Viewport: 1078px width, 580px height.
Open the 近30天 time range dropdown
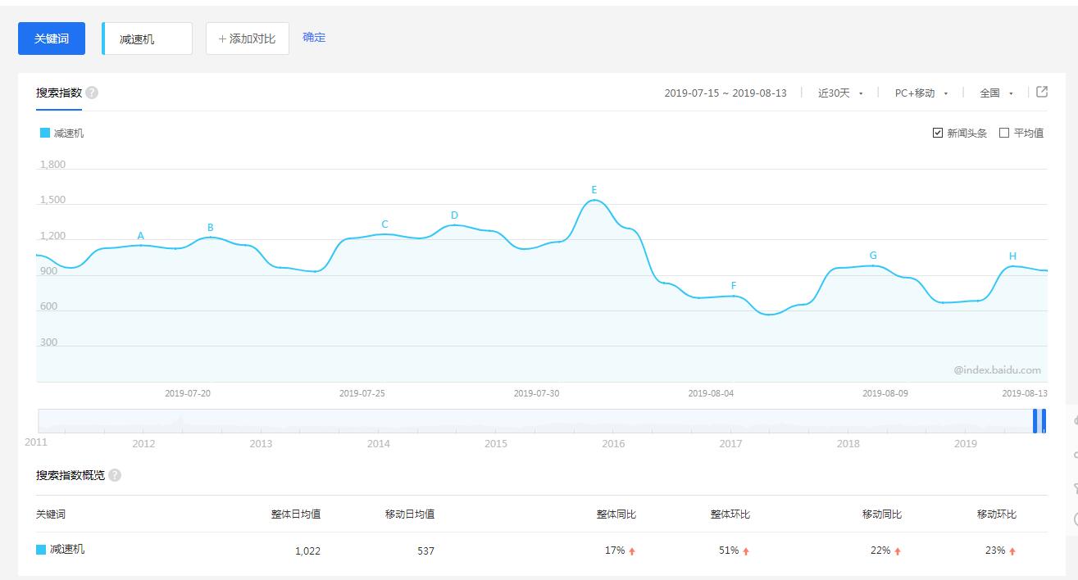coord(840,93)
